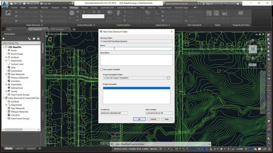
Task: Click the Define Property Sets icon
Action: pos(241,13)
